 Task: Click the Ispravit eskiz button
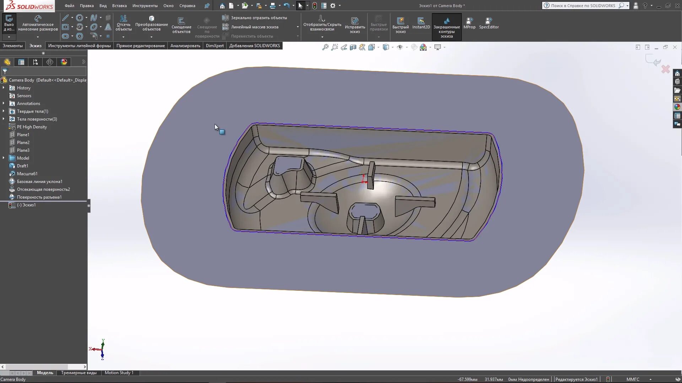click(x=355, y=24)
